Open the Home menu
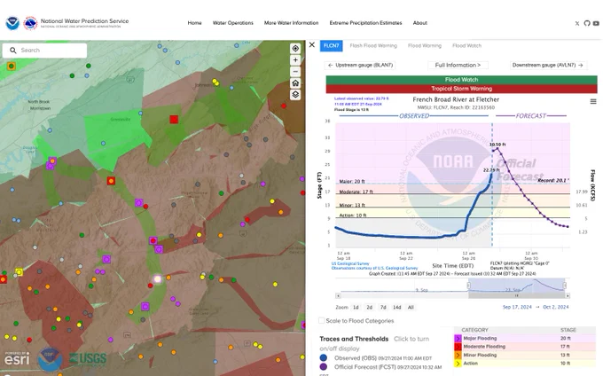The width and height of the screenshot is (603, 376). [x=194, y=23]
